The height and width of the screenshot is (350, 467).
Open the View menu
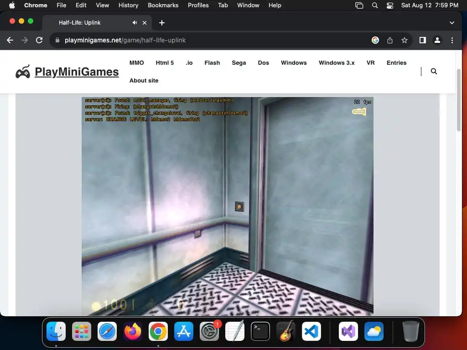103,5
